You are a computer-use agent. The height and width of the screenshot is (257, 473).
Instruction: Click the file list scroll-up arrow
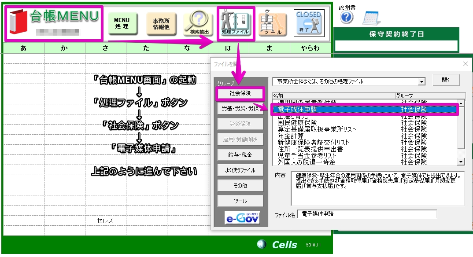[461, 103]
